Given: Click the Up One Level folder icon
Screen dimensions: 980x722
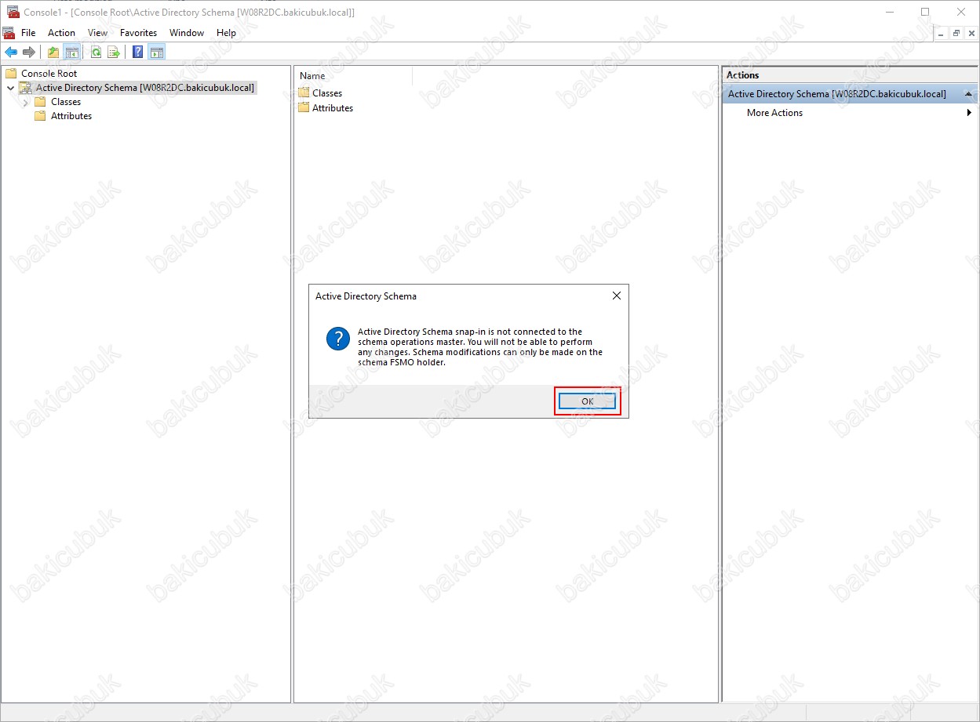Looking at the screenshot, I should [x=53, y=53].
